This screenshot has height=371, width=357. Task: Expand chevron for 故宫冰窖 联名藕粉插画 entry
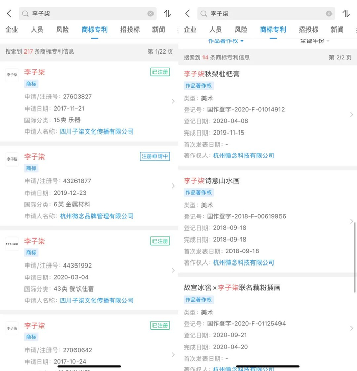(x=352, y=328)
